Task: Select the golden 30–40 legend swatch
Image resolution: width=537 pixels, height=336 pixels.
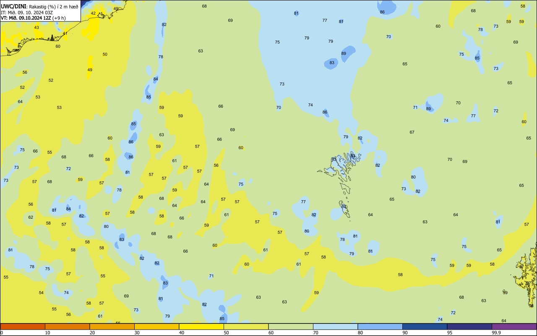Action: (156, 326)
